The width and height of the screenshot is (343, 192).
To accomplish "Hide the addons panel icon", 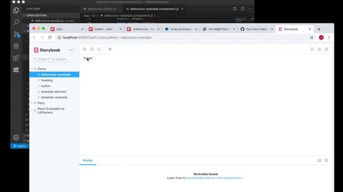I will click(x=326, y=161).
